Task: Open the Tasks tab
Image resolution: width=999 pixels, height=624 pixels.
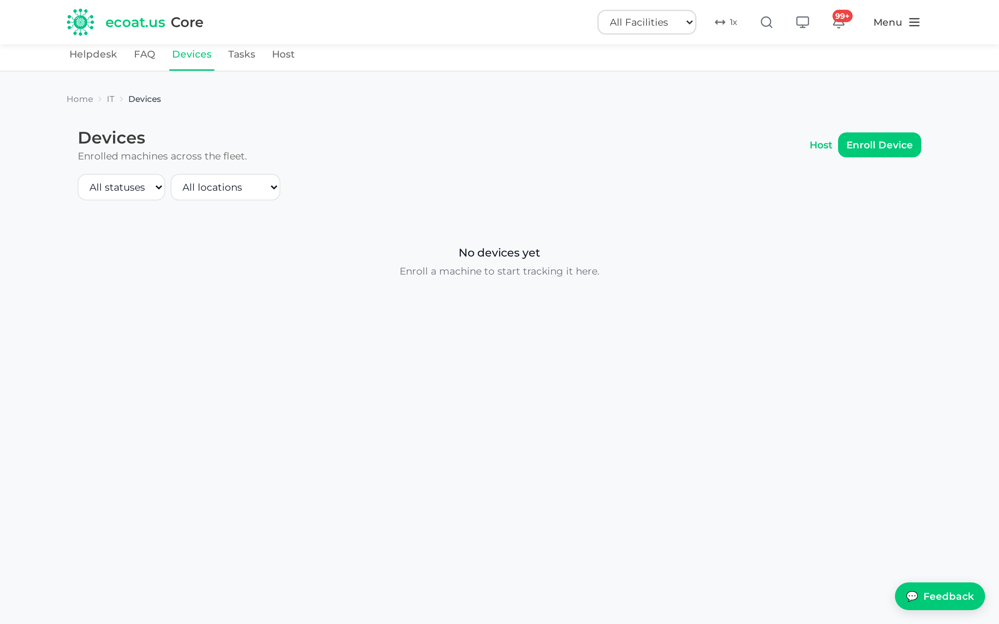Action: pyautogui.click(x=241, y=54)
